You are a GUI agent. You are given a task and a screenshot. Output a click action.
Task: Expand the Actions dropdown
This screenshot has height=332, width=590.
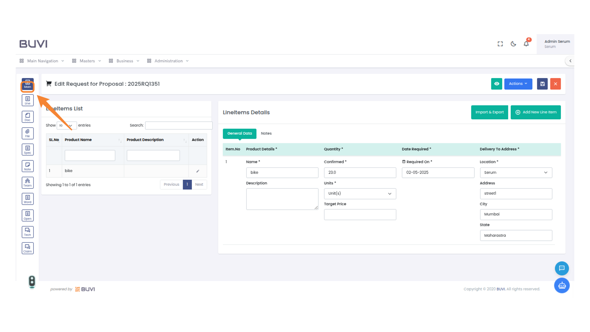pyautogui.click(x=518, y=84)
